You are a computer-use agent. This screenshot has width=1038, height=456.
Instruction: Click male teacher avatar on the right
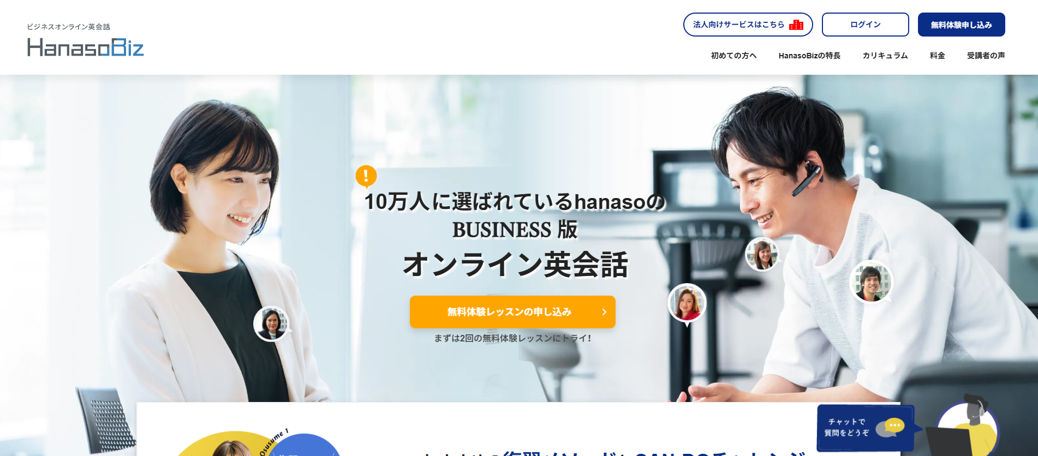click(871, 281)
